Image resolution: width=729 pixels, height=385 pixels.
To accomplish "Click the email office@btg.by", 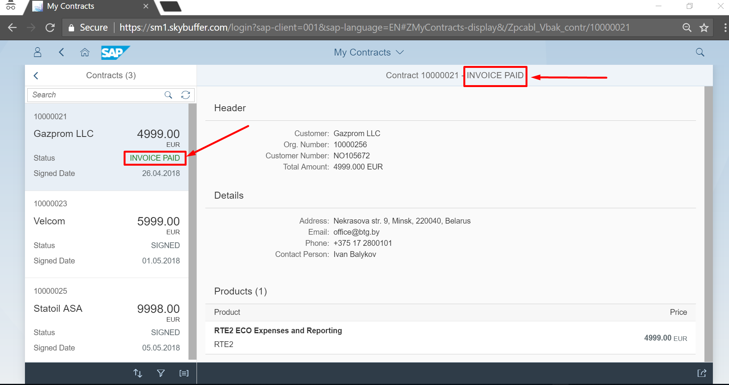I will point(356,232).
